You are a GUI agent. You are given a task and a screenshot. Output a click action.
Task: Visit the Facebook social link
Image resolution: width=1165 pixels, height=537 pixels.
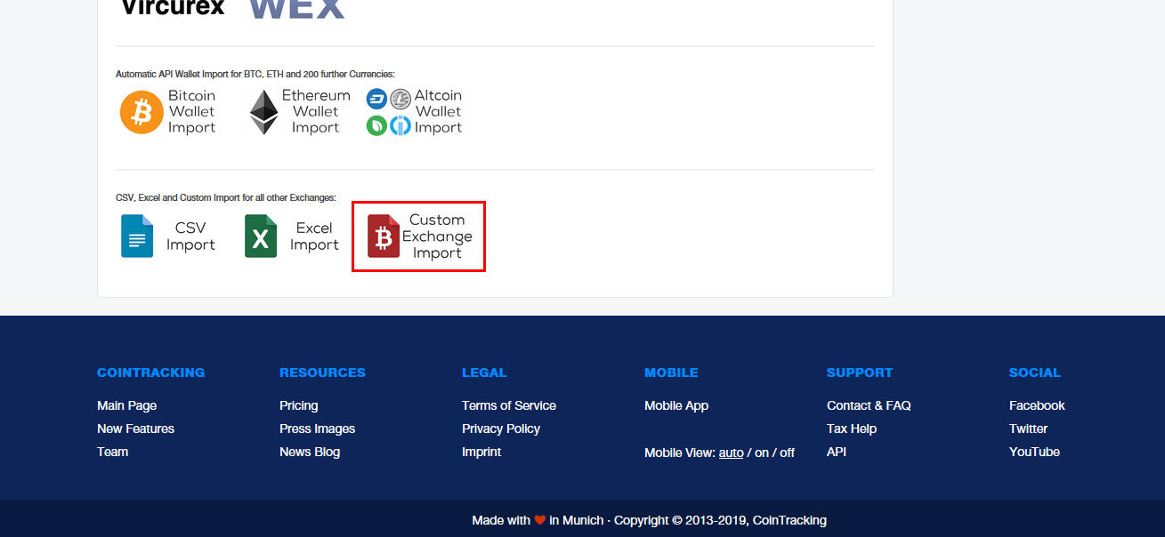click(1037, 405)
